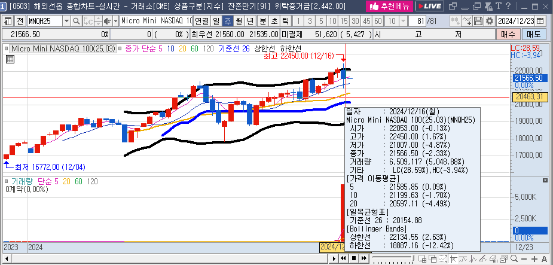Viewport: 553px width, 265px height.
Task: Select the 주 weekly period button
Action: (228, 21)
